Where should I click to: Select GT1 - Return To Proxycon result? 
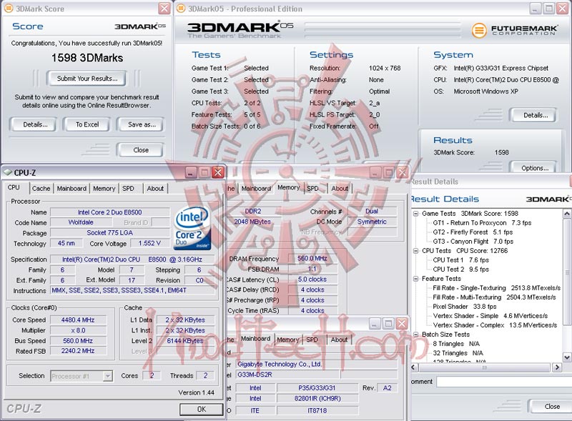point(482,223)
